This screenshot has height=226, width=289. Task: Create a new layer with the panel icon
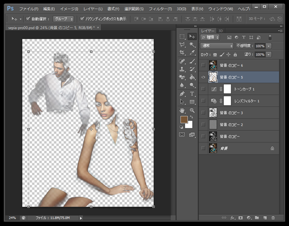(265, 218)
